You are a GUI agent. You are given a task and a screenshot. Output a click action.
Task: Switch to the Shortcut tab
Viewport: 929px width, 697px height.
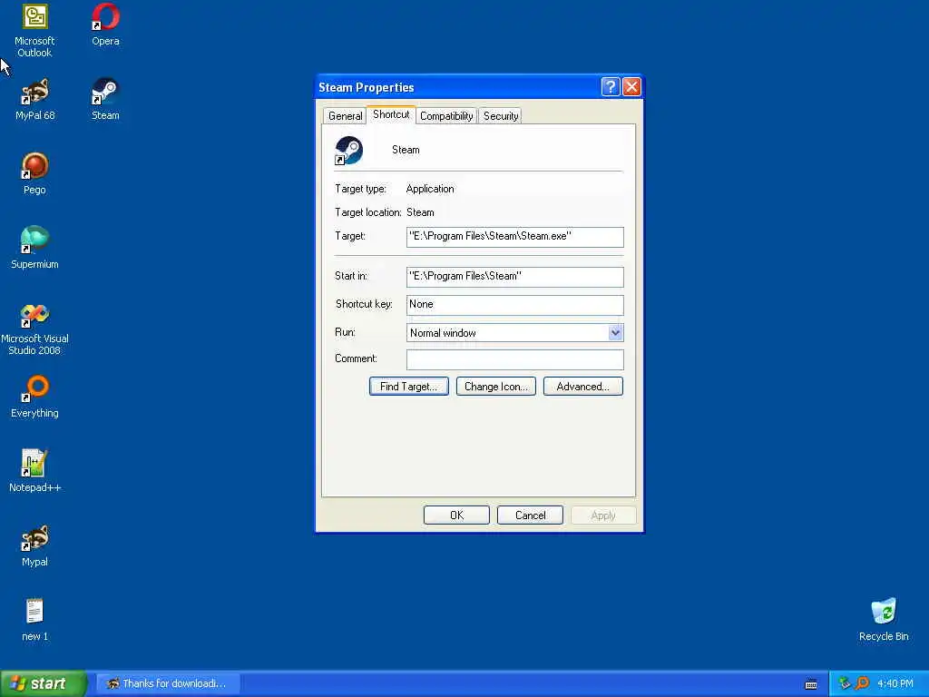pos(391,114)
